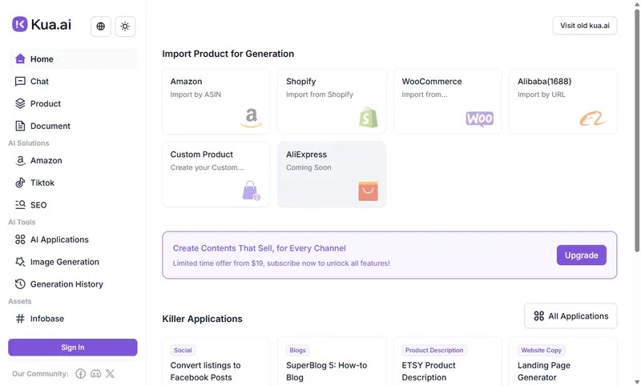Open Landing Page Generator app

(544, 372)
